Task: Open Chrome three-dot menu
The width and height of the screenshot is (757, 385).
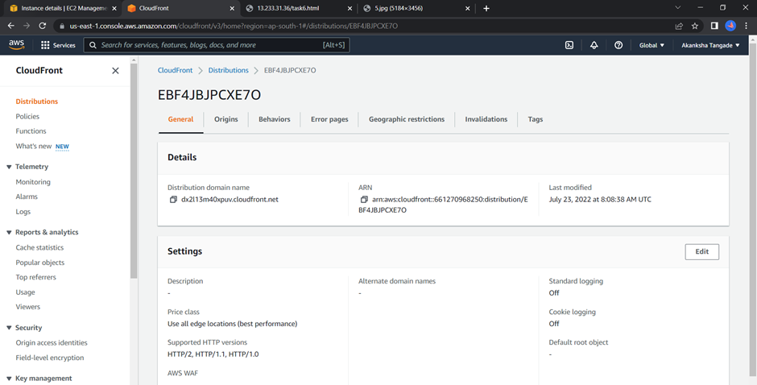Action: 747,26
